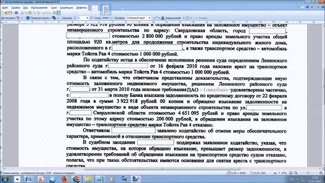Toggle the rulers icon

[x=59, y=13]
